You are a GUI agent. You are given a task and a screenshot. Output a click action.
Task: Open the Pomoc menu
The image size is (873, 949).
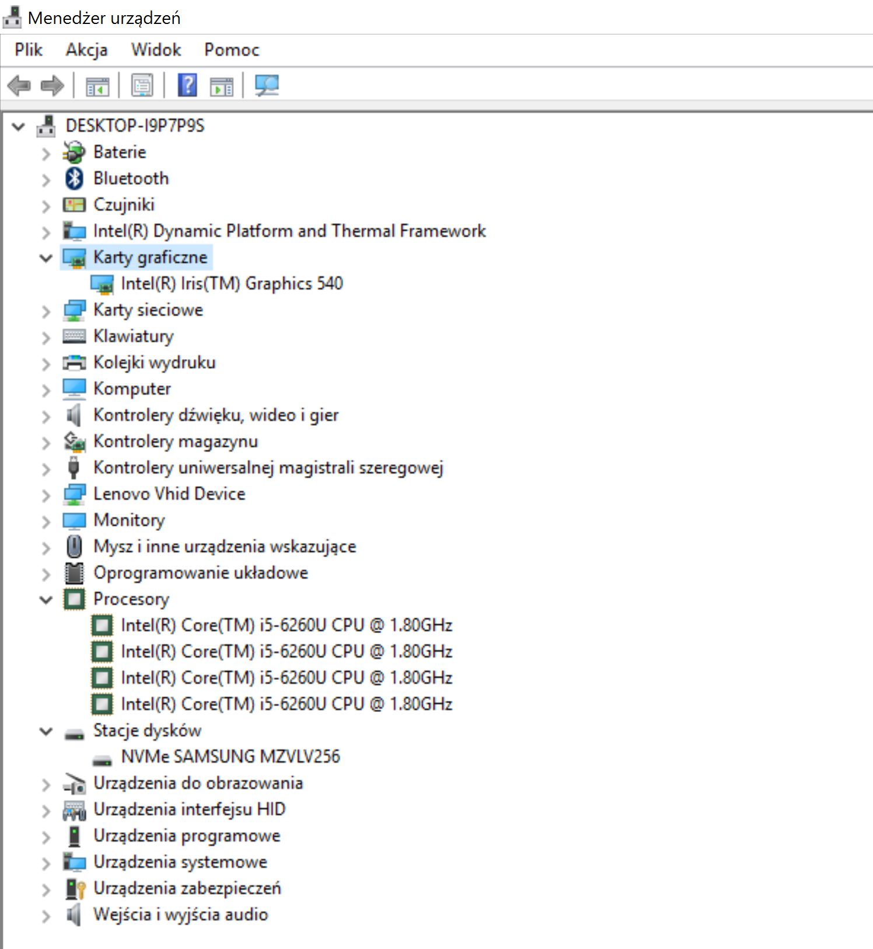coord(232,50)
